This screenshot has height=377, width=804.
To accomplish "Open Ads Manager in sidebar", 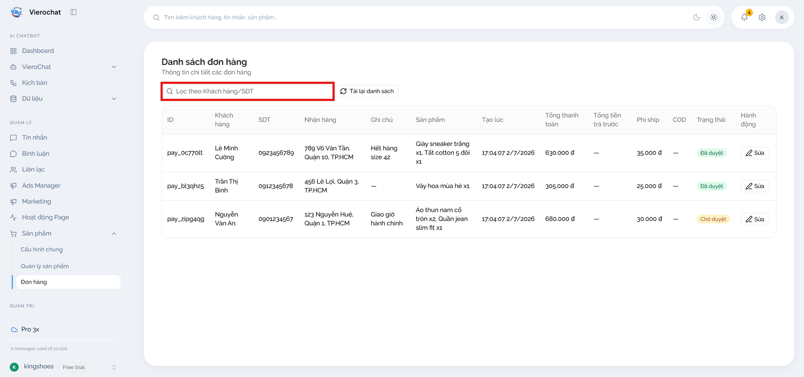I will pyautogui.click(x=41, y=186).
